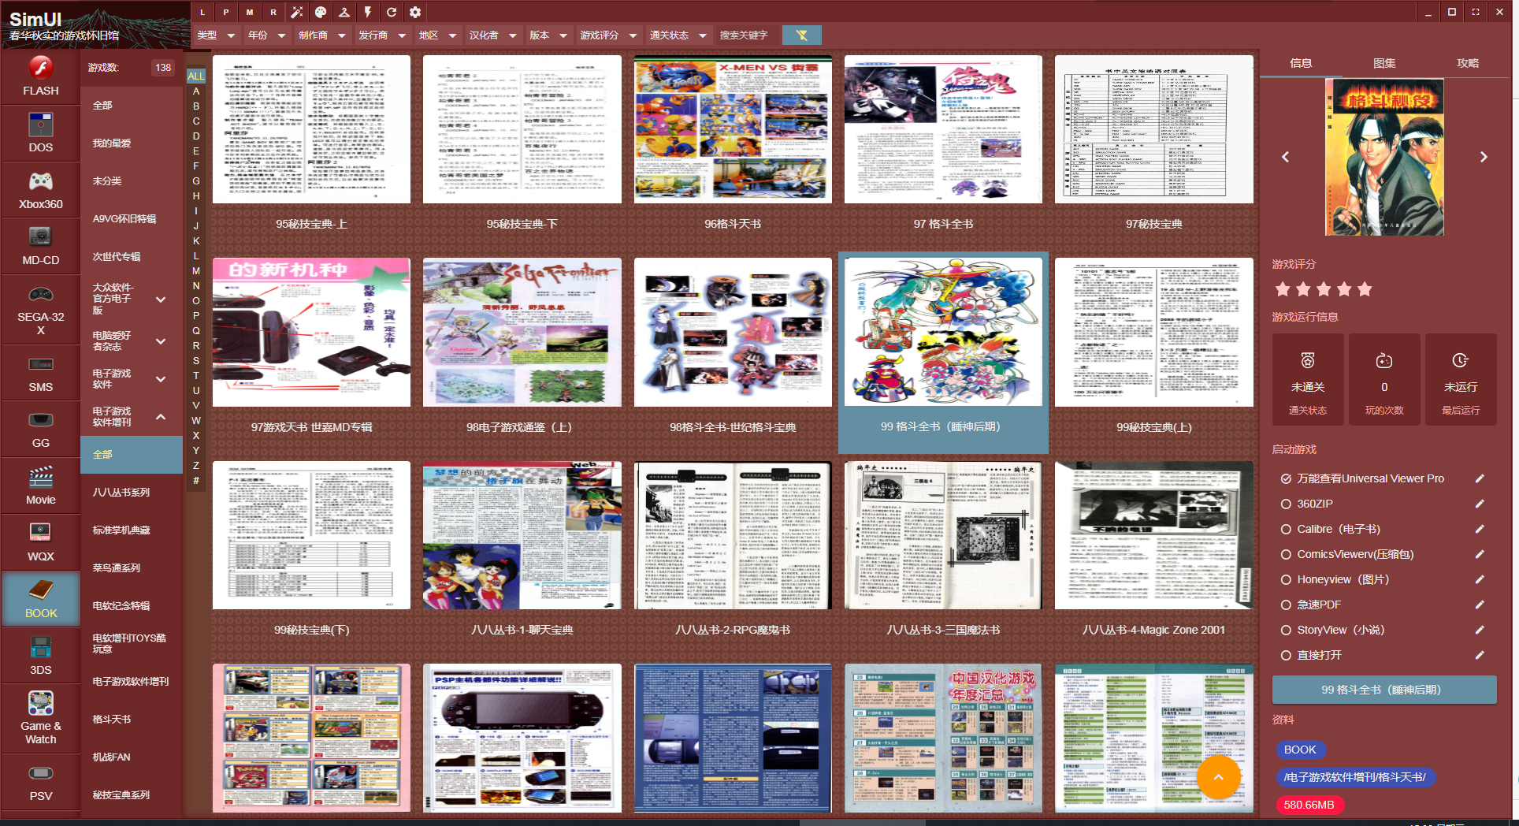The width and height of the screenshot is (1519, 826).
Task: Click the lightning bolt toolbar icon
Action: pos(368,12)
